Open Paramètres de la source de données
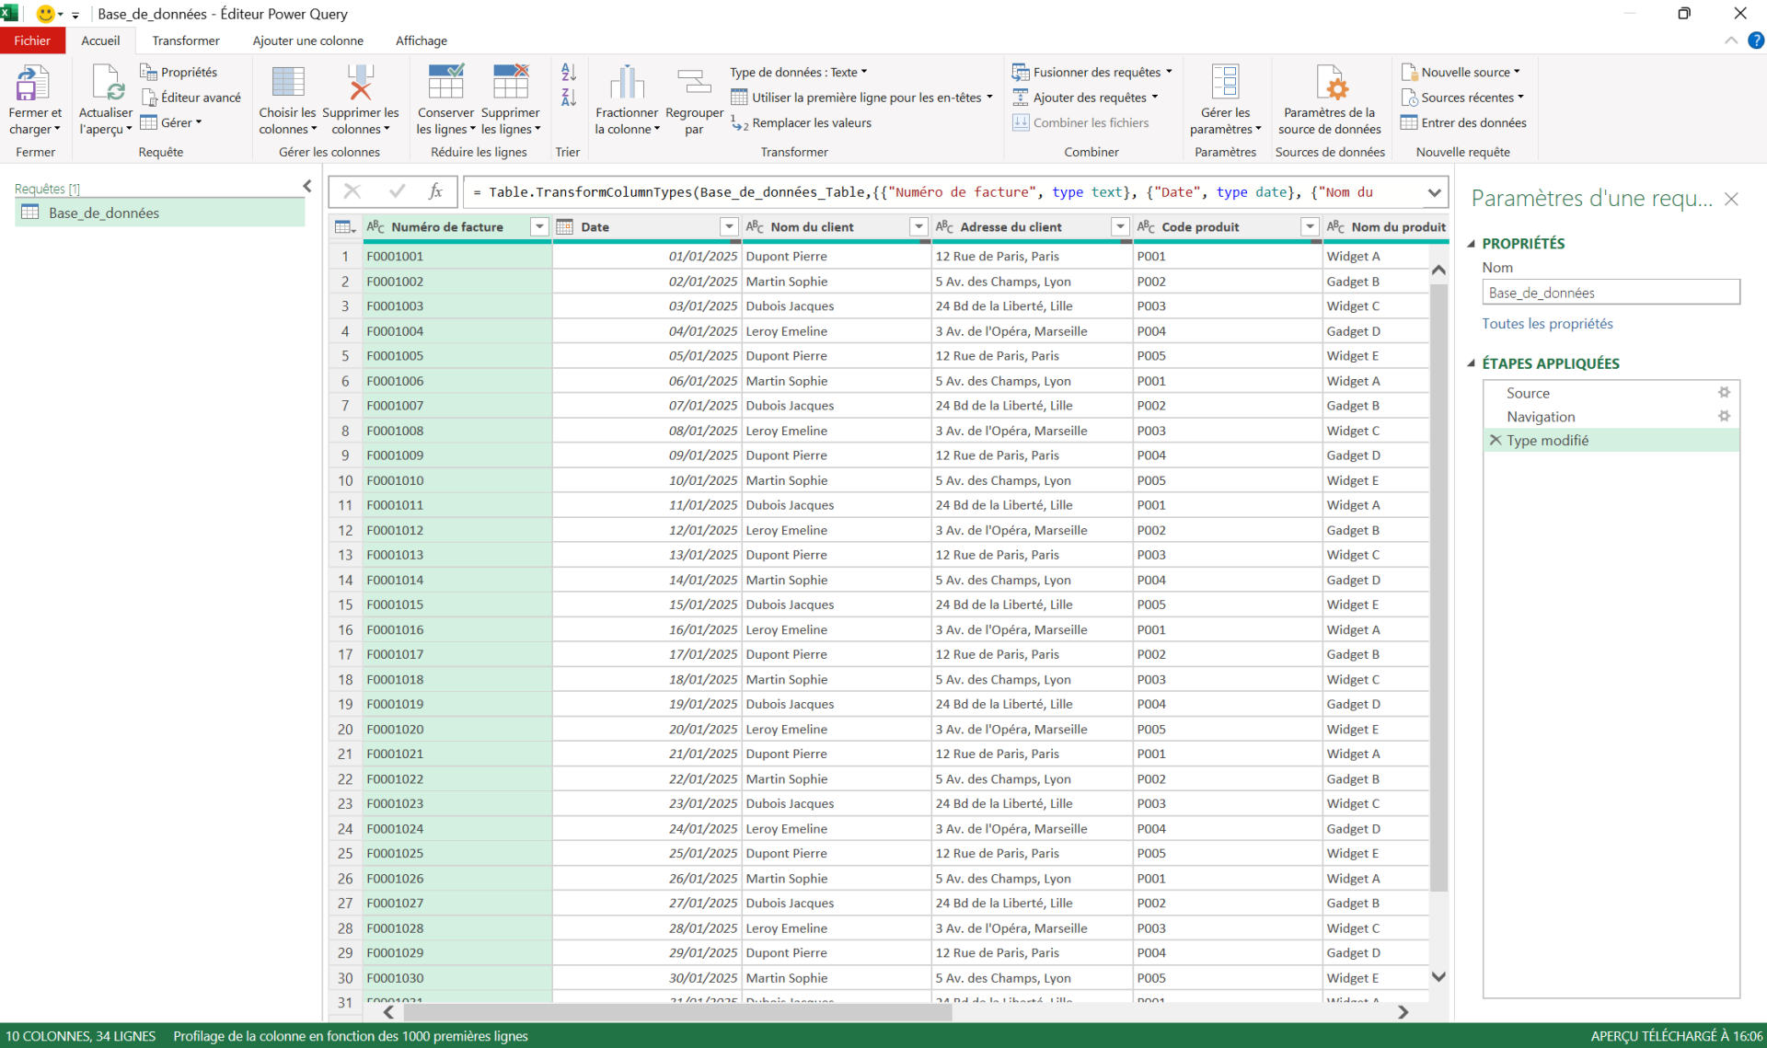 1330,100
